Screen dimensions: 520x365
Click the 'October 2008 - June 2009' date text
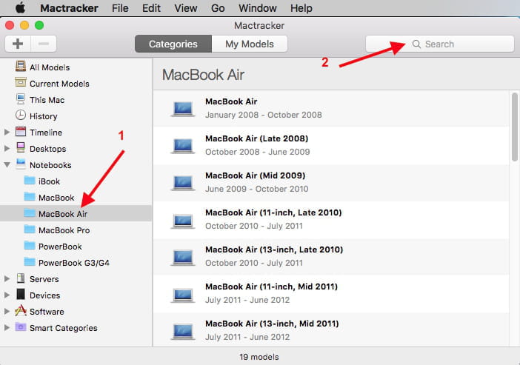(257, 152)
